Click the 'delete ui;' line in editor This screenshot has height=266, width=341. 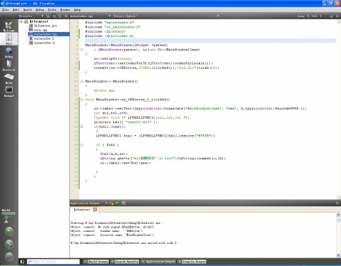coord(104,90)
